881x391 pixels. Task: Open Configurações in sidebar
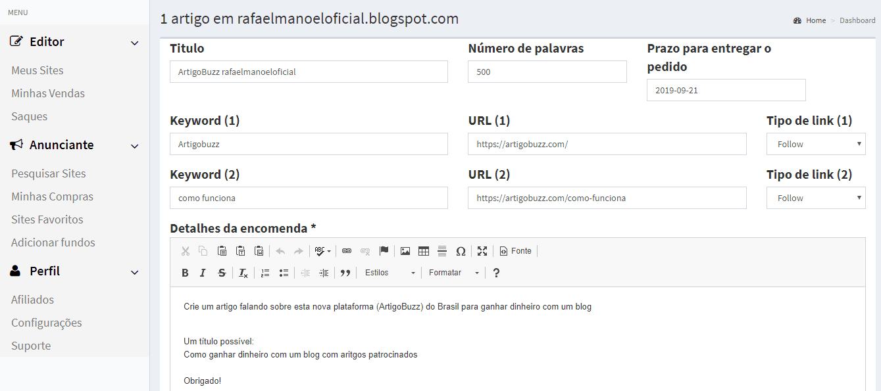click(47, 323)
